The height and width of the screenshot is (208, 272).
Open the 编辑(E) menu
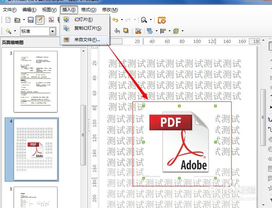[x=29, y=10]
